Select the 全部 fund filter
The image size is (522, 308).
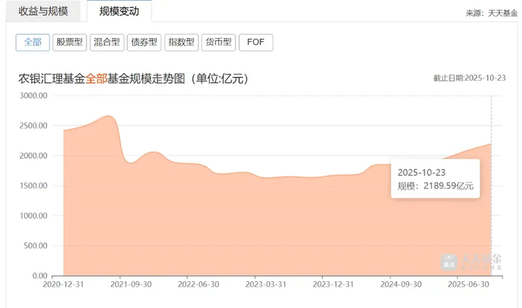(33, 43)
